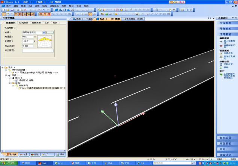Click the Insert standard street icon

(x=221, y=41)
